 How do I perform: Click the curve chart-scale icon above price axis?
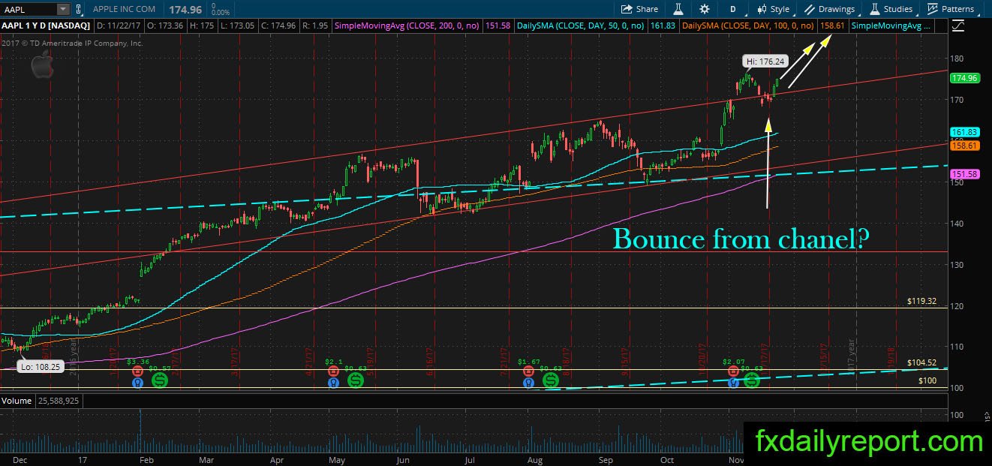tap(957, 26)
